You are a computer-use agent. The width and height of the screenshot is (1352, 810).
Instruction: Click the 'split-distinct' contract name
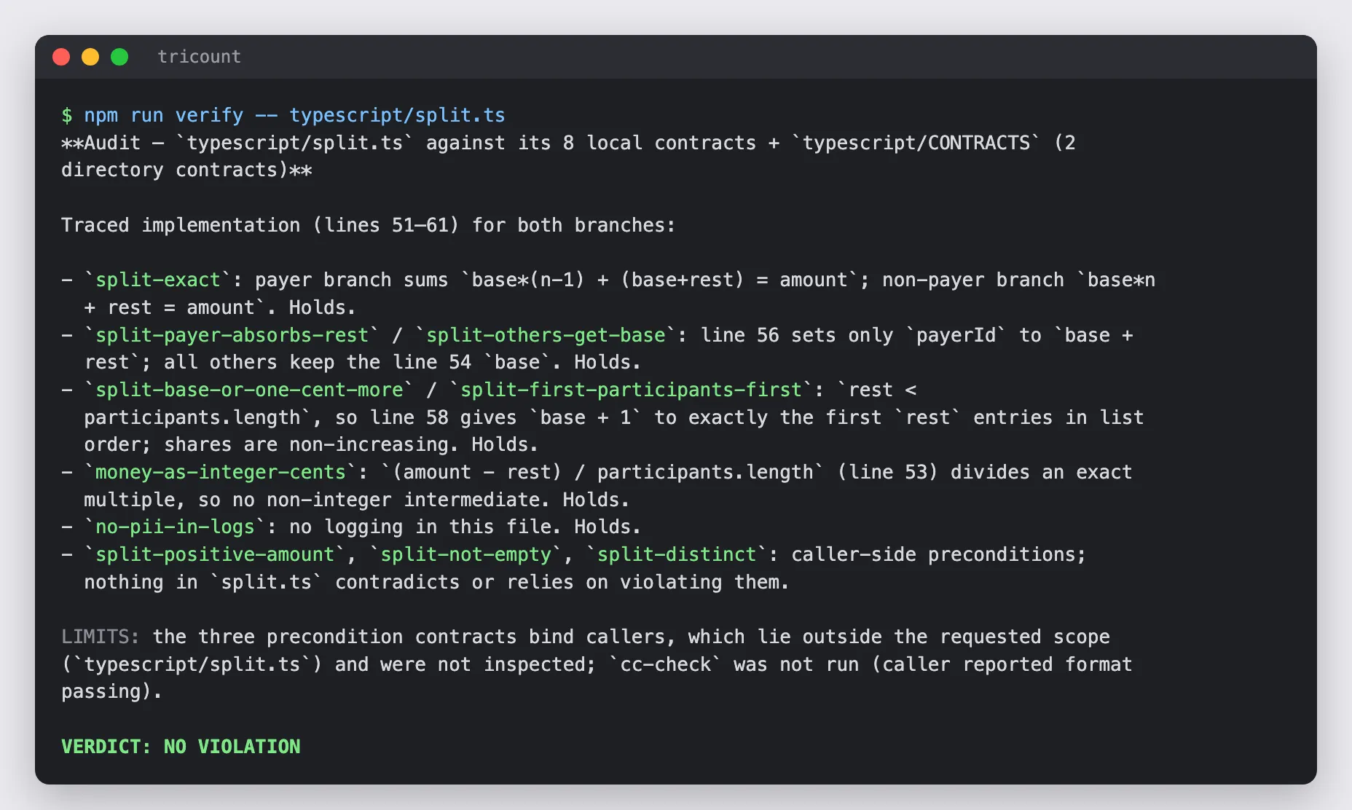pyautogui.click(x=677, y=554)
